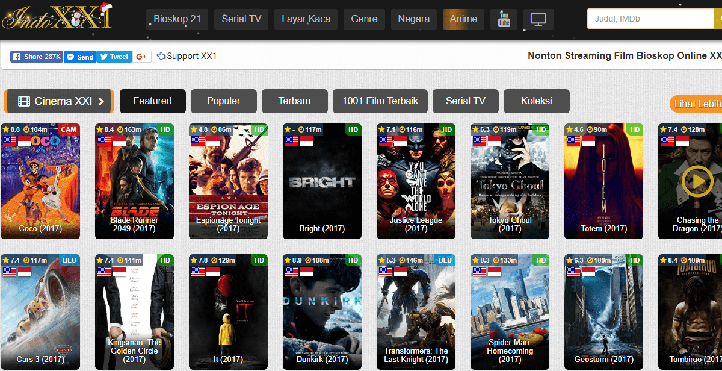722x371 pixels.
Task: Click the play icon on Chasing the Dragon
Action: (697, 181)
